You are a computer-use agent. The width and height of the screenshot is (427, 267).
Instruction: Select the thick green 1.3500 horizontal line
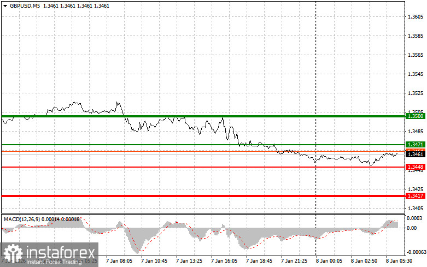pos(203,116)
